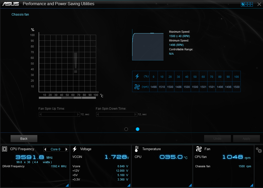Click the 1510 rpm table cell

pyautogui.click(x=162, y=87)
